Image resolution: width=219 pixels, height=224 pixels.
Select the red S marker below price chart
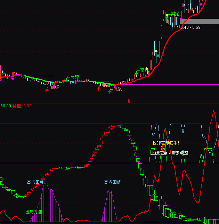(129, 101)
